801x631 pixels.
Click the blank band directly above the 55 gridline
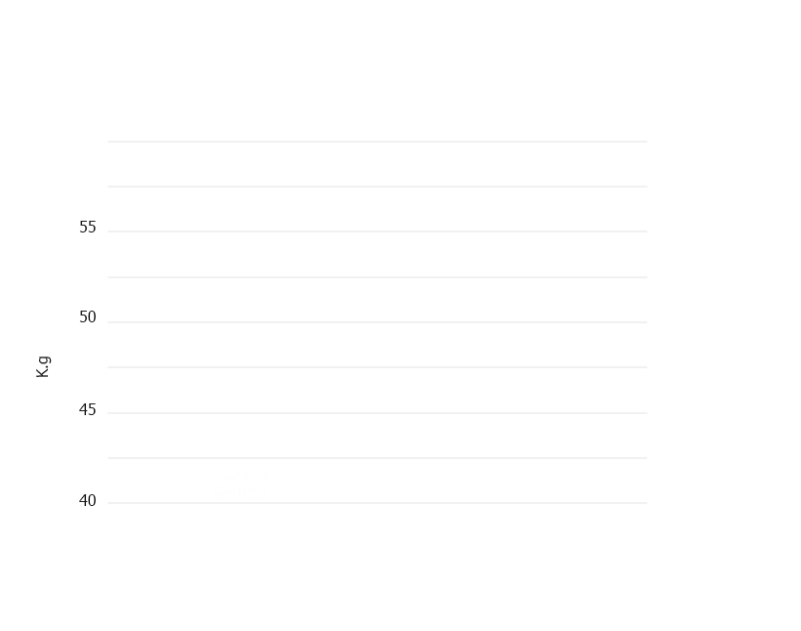(x=377, y=209)
